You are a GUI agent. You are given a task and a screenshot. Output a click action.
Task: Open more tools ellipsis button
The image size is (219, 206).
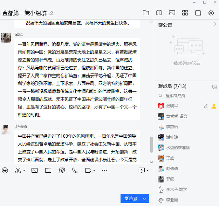pyautogui.click(x=105, y=170)
